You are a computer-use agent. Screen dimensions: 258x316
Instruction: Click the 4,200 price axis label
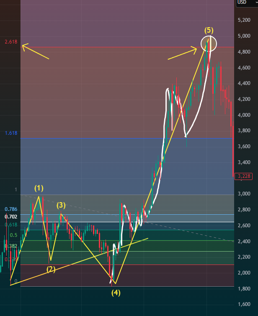tap(244, 99)
